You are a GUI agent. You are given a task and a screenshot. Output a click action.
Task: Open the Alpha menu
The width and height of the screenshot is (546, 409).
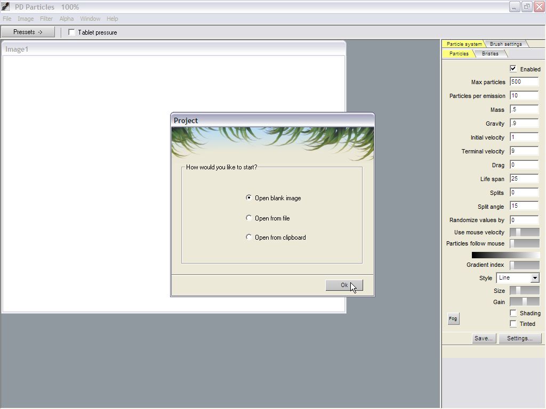point(67,19)
